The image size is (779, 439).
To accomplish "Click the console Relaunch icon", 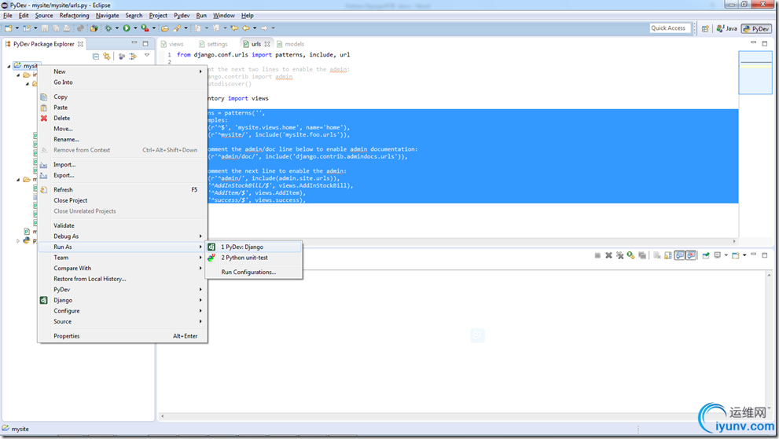I will click(630, 255).
